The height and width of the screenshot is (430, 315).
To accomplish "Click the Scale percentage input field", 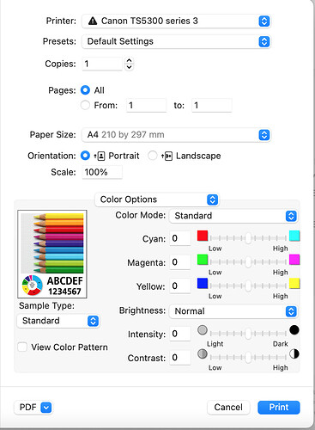I will click(x=102, y=172).
